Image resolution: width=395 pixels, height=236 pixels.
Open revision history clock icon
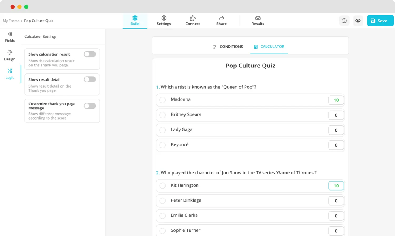pyautogui.click(x=344, y=21)
